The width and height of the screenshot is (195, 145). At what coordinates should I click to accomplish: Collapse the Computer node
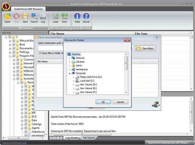coord(70,73)
